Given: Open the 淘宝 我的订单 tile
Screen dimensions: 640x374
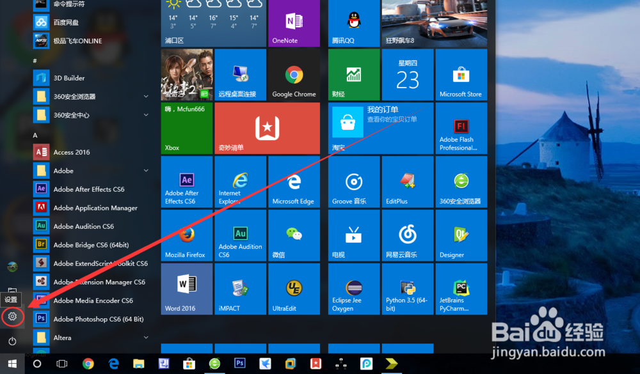Looking at the screenshot, I should point(381,128).
